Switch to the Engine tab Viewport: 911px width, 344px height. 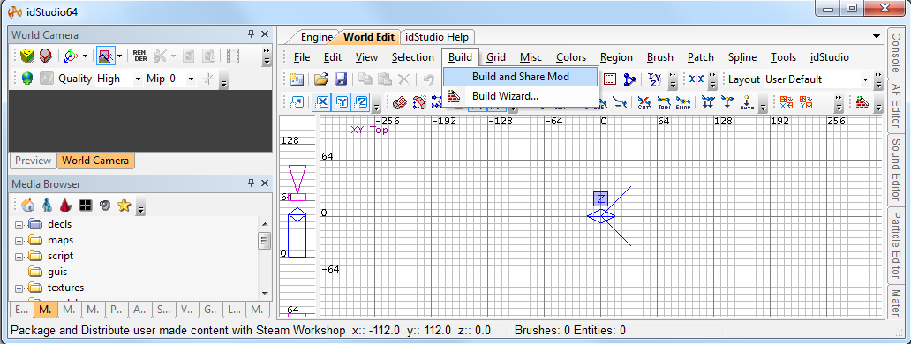tap(317, 37)
